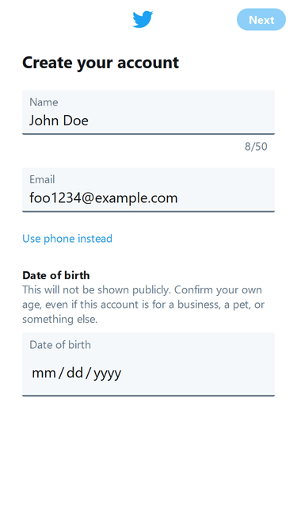297x529 pixels.
Task: Click the 8/50 character counter
Action: pos(256,147)
